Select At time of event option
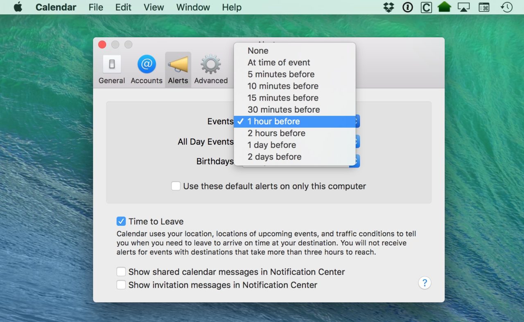 click(295, 63)
